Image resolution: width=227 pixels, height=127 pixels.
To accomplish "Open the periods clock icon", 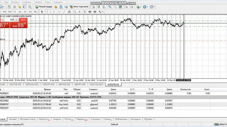I will pos(144,7).
